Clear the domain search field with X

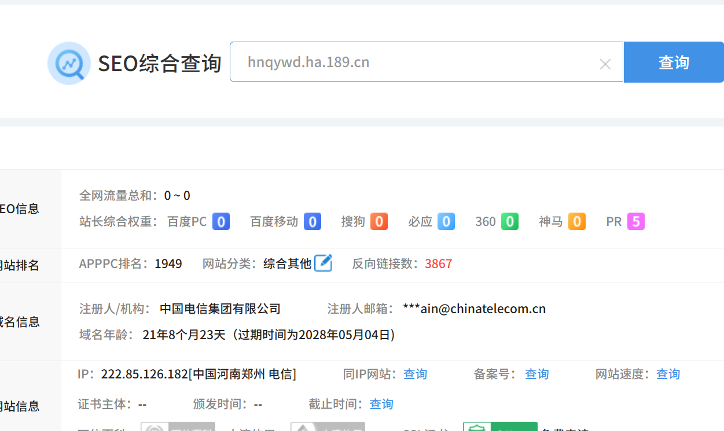605,64
